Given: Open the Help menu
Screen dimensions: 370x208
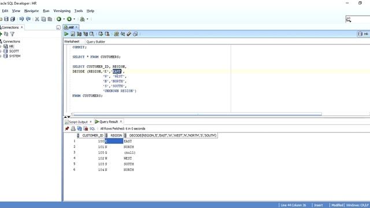Looking at the screenshot, I should 90,11.
